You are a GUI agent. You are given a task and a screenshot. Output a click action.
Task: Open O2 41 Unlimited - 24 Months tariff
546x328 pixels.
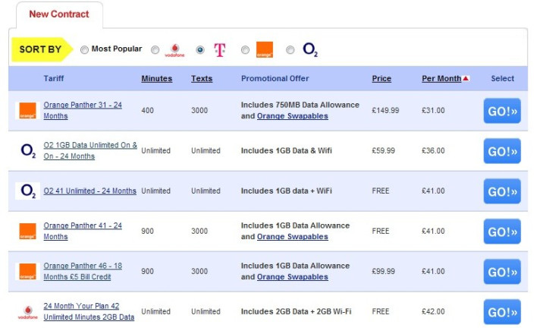89,191
